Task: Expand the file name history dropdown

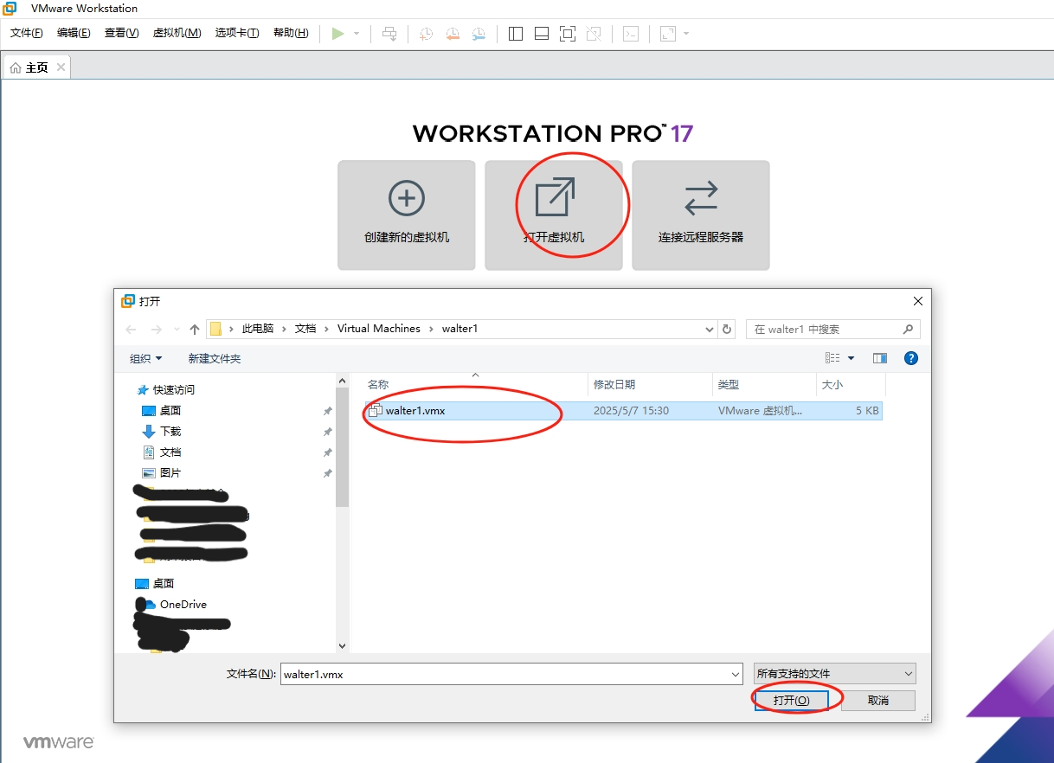Action: click(x=736, y=674)
